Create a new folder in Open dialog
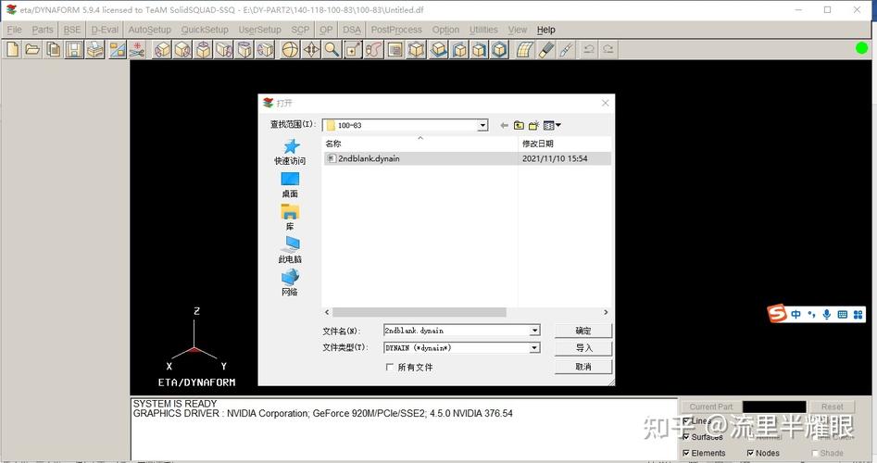This screenshot has height=463, width=877. (533, 125)
